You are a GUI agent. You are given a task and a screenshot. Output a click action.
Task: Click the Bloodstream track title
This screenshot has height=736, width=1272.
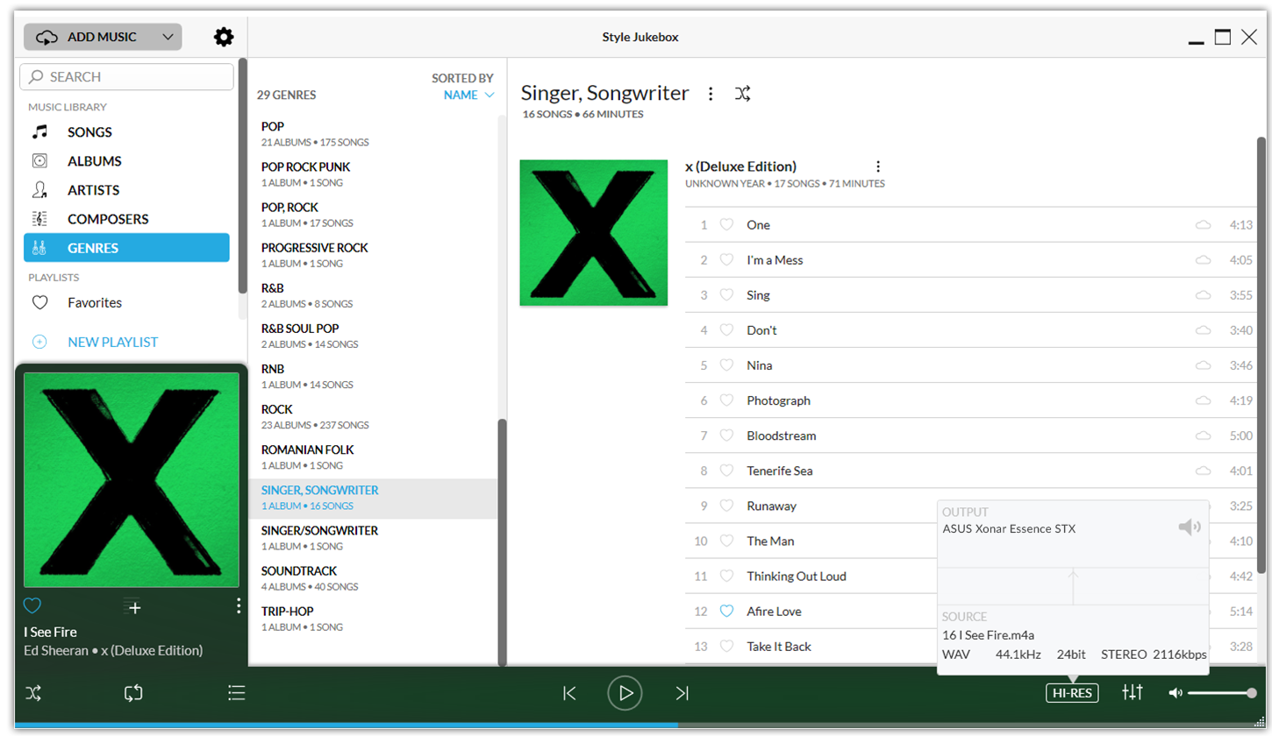[782, 435]
